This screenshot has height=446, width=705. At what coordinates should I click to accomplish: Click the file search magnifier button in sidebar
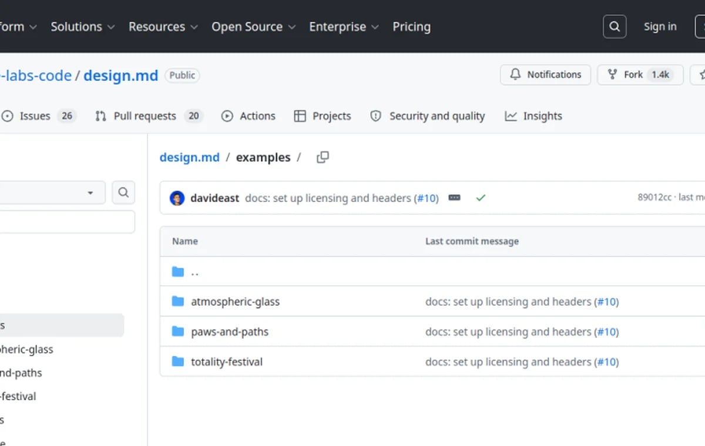point(123,192)
